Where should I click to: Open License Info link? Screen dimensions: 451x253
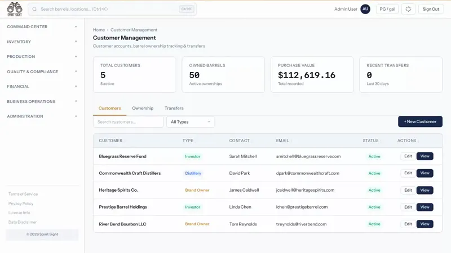(x=19, y=213)
